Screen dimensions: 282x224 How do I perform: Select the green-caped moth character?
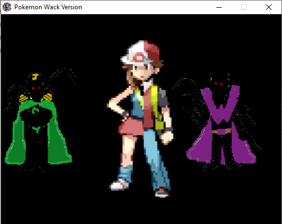coord(39,120)
